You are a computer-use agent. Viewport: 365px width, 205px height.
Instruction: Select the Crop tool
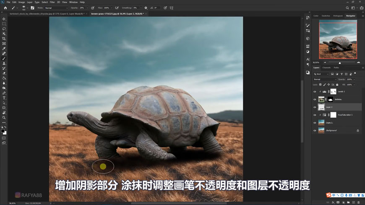(4, 39)
